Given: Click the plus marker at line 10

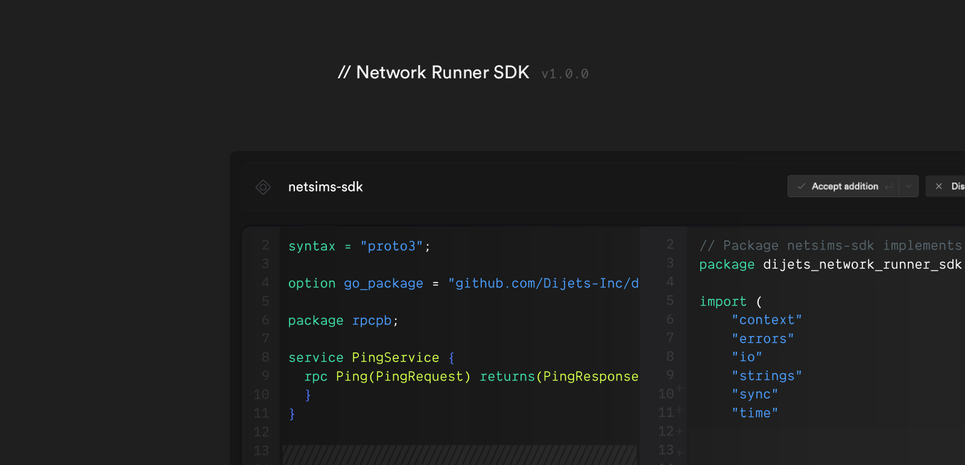Looking at the screenshot, I should pyautogui.click(x=680, y=389).
